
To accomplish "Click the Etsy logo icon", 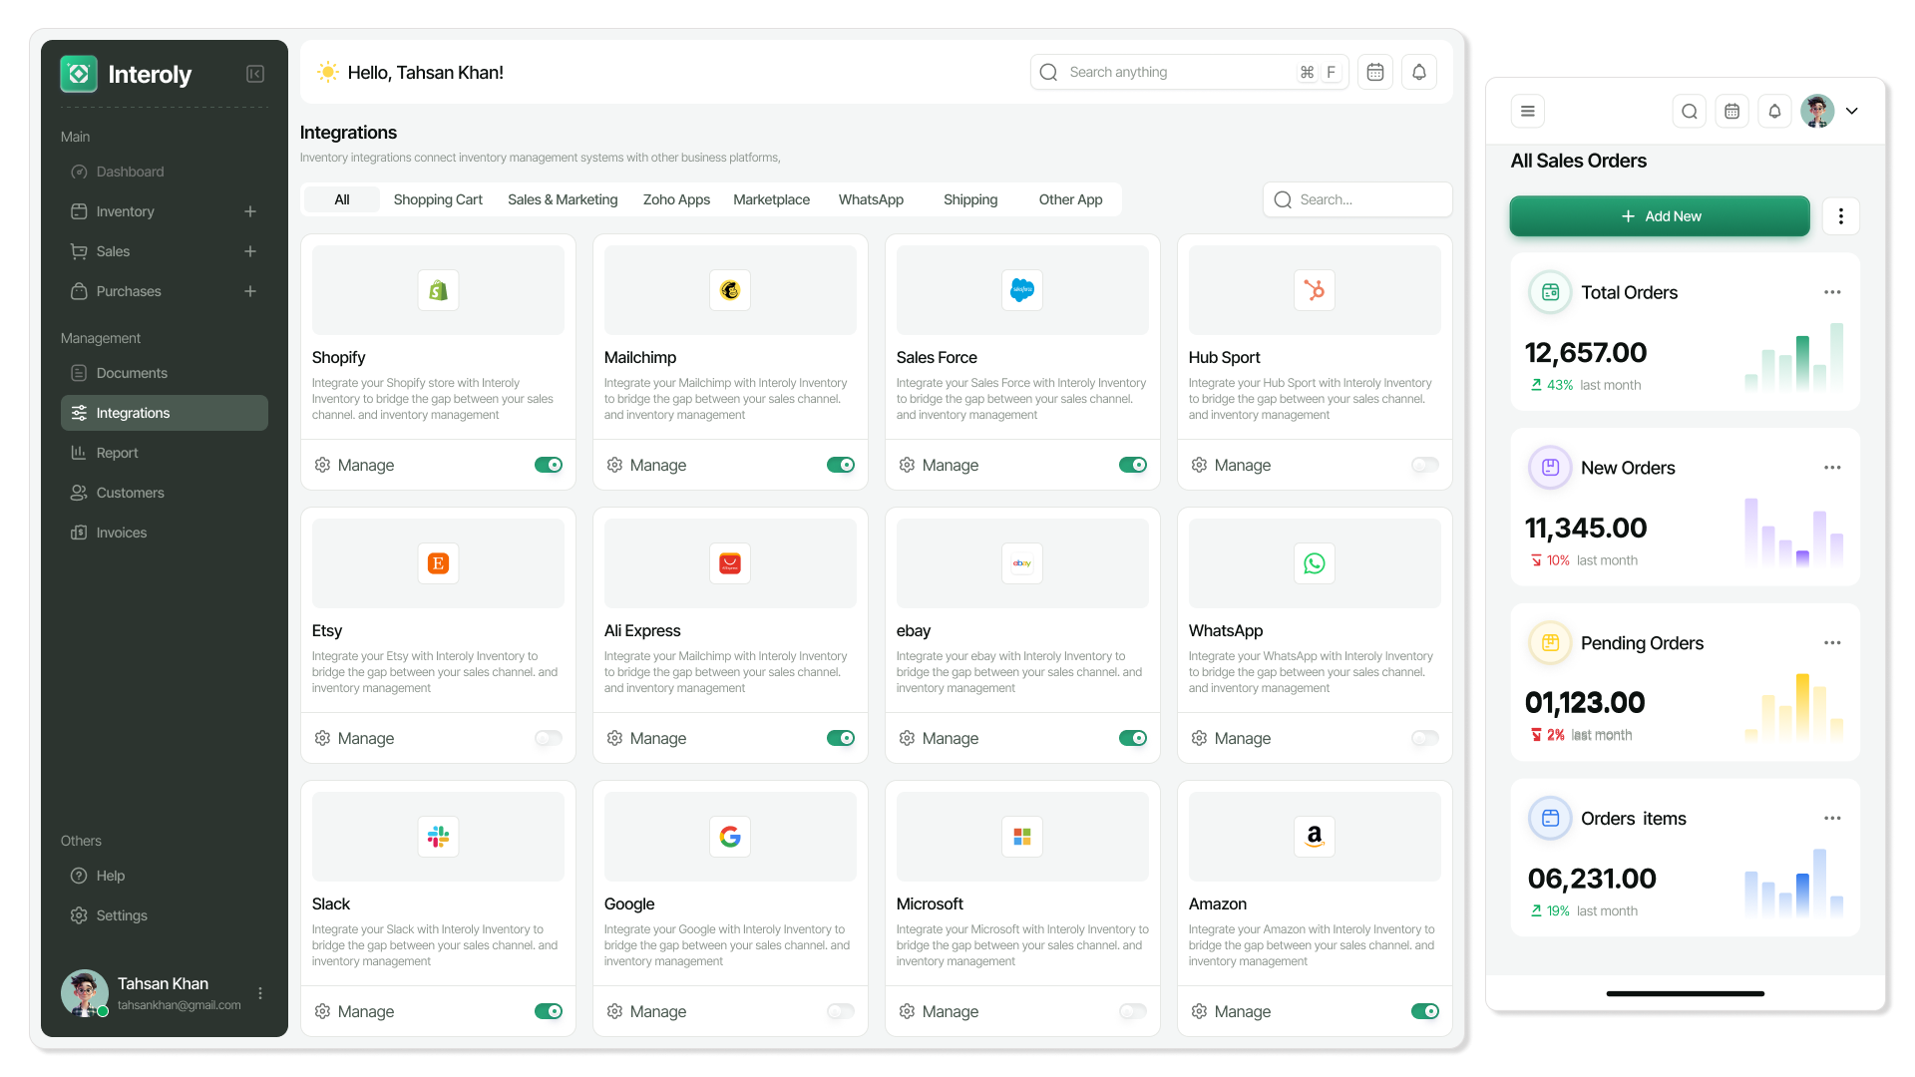I will [x=438, y=563].
